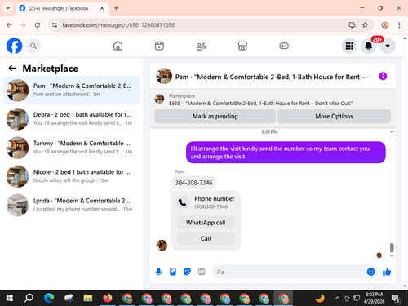Click the site information icon in address bar
Image resolution: width=408 pixels, height=306 pixels.
point(55,25)
